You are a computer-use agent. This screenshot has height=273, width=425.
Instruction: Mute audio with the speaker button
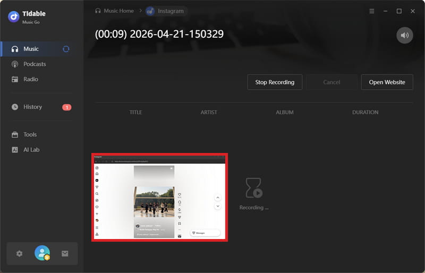click(404, 35)
